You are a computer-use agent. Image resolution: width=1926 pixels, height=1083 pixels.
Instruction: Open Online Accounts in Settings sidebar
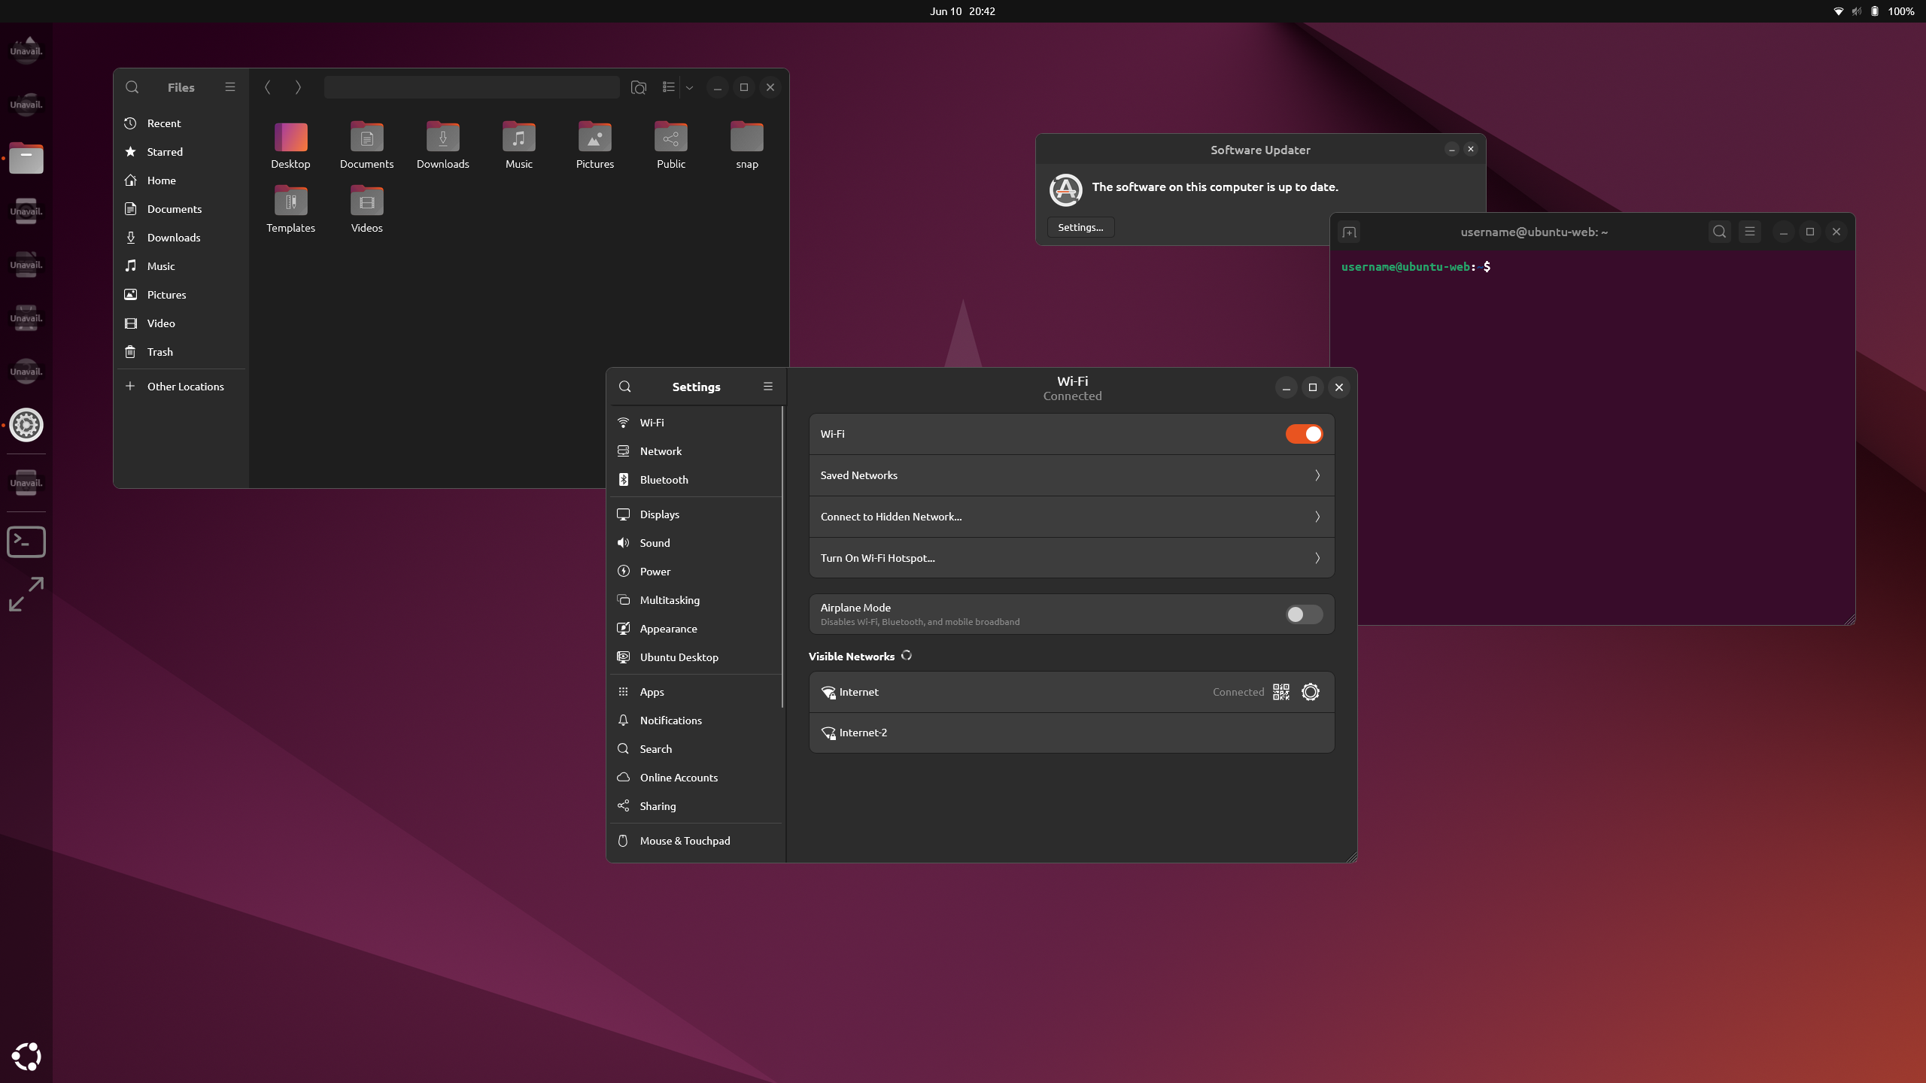click(694, 778)
